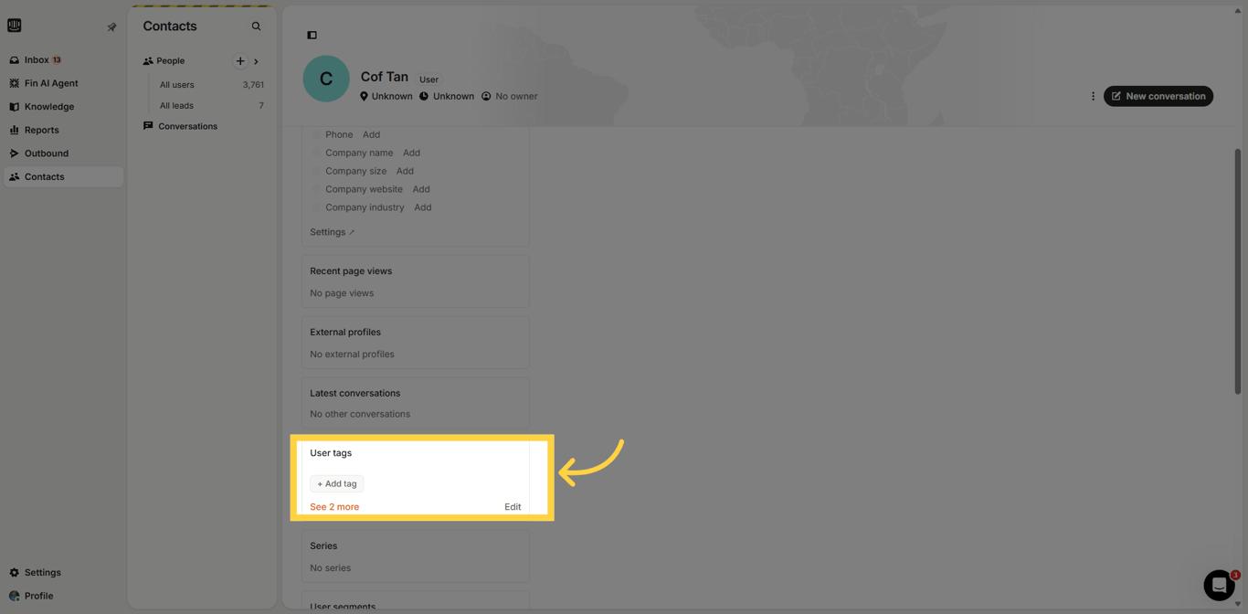Edit the user tags list
The width and height of the screenshot is (1248, 614).
(x=513, y=506)
